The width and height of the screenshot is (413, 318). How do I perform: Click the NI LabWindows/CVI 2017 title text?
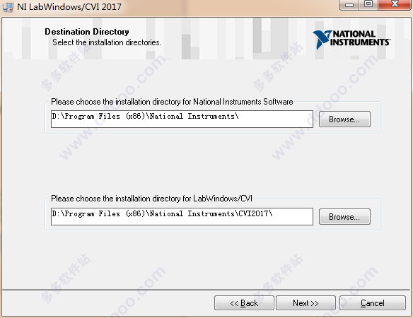(69, 6)
